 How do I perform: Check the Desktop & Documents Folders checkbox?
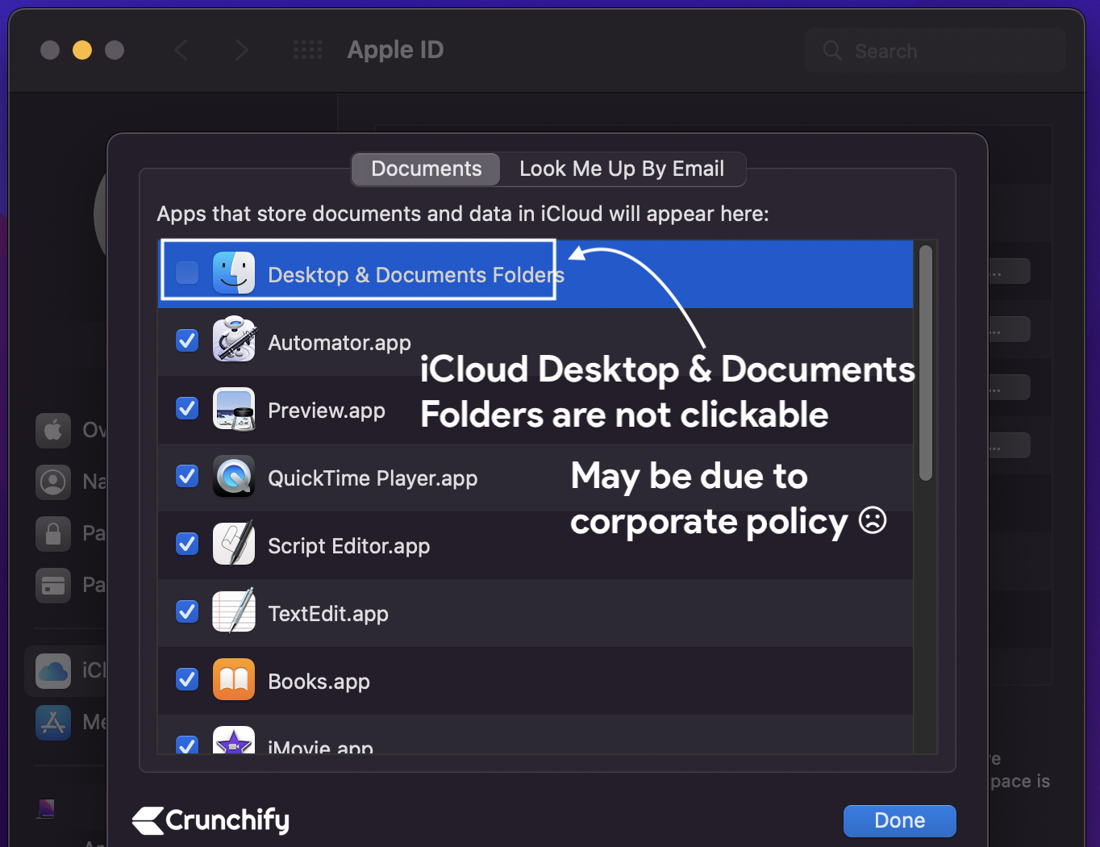[x=187, y=273]
